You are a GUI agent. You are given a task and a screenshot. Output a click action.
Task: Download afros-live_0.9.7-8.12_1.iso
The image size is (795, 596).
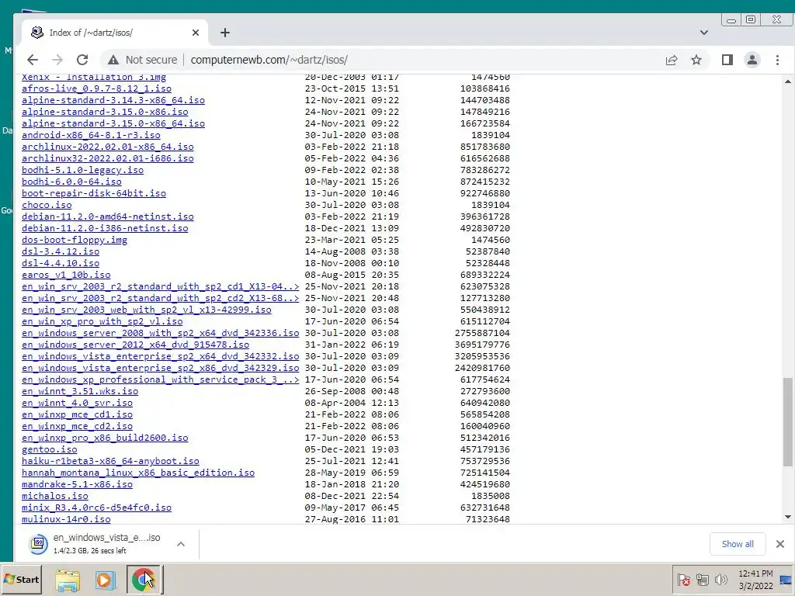pos(96,88)
